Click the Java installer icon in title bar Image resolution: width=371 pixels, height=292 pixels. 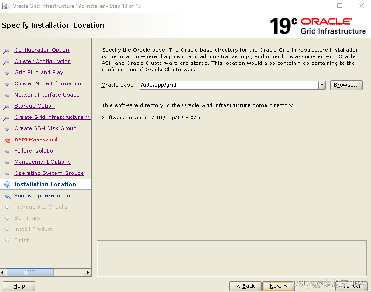6,6
